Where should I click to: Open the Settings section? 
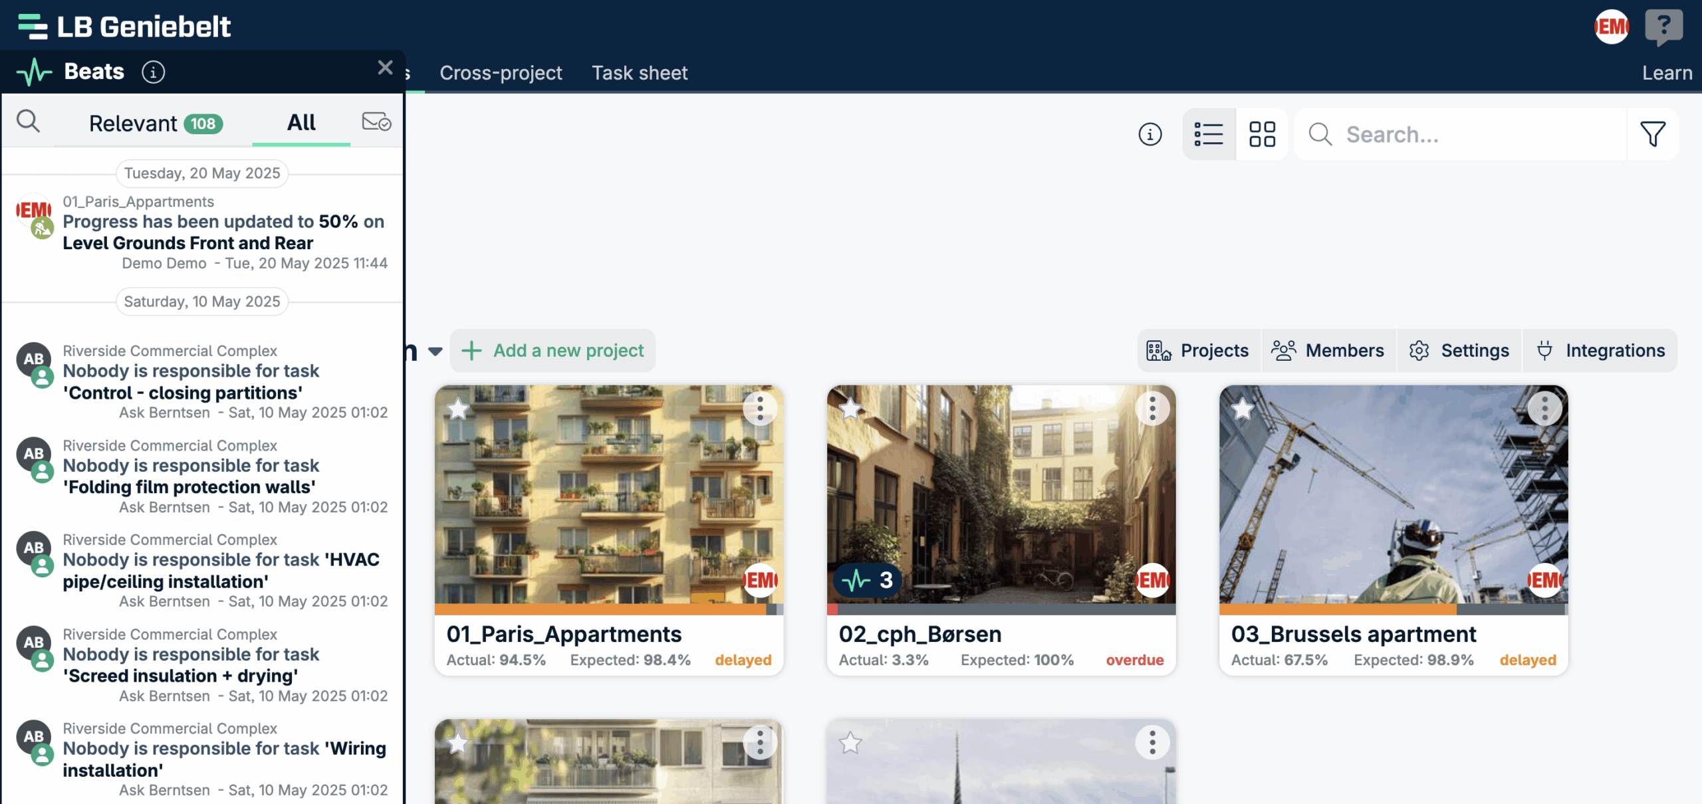click(1459, 350)
